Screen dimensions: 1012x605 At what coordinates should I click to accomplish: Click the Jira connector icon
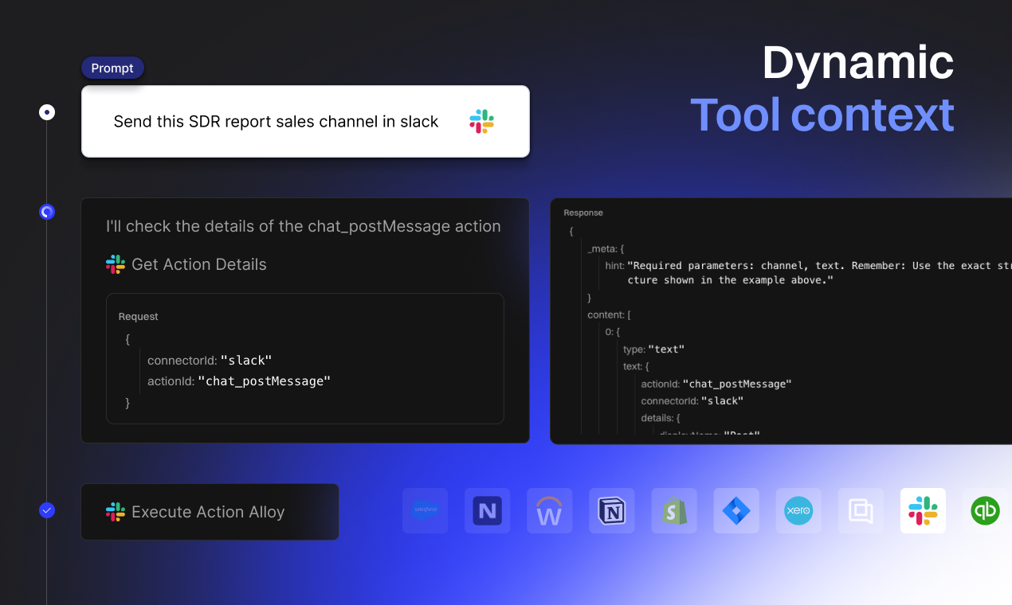[736, 511]
